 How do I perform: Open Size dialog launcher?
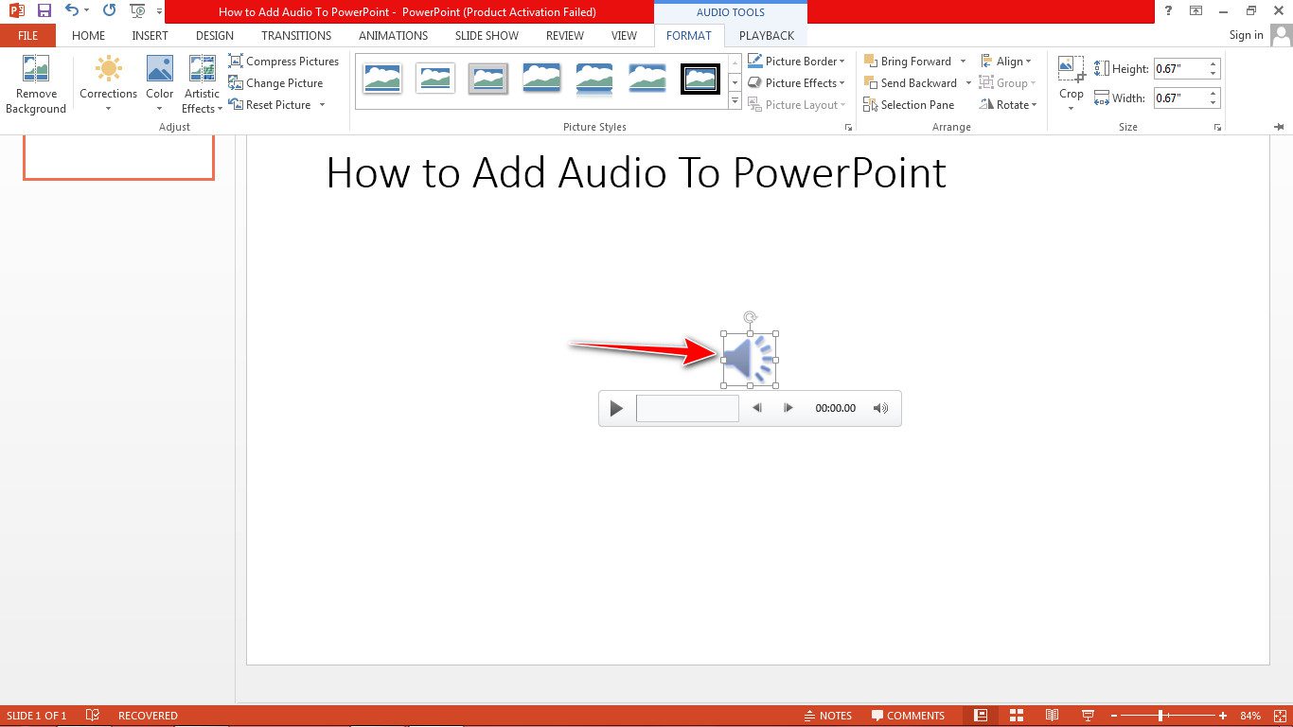(1217, 127)
